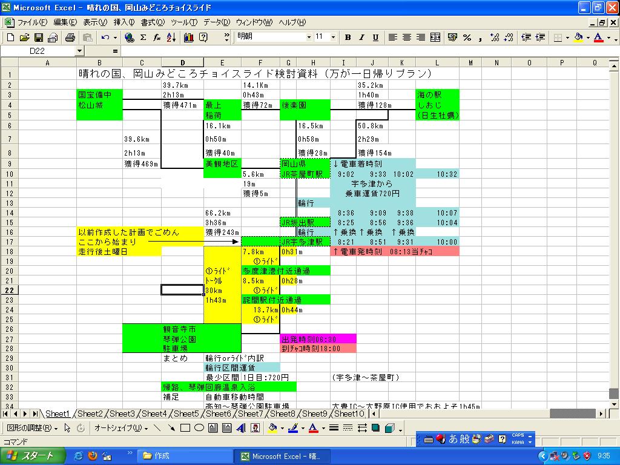This screenshot has width=620, height=465.
Task: Toggle bold formatting
Action: 348,38
